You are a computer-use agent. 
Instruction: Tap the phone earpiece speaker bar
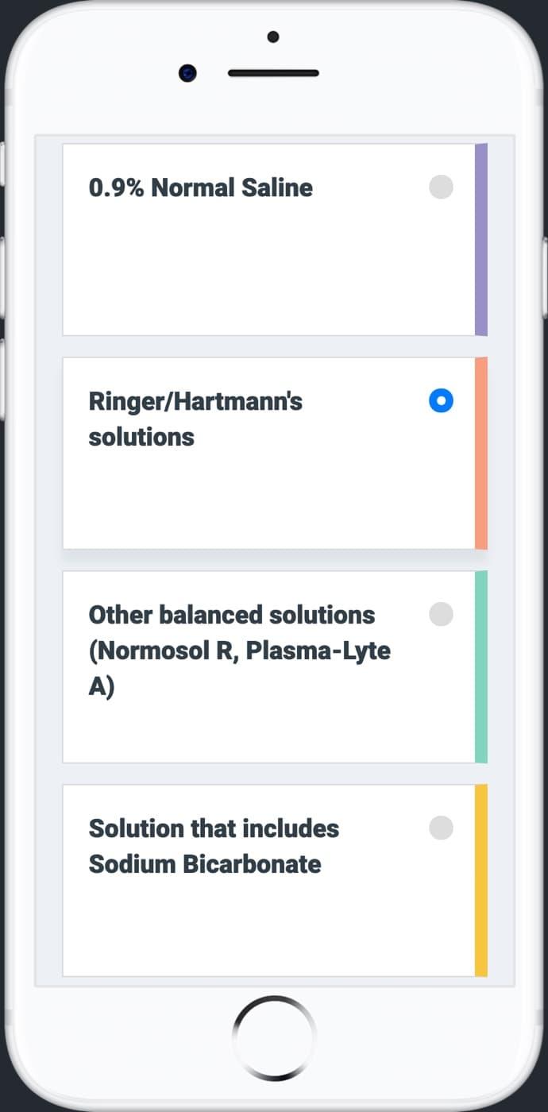click(x=273, y=73)
